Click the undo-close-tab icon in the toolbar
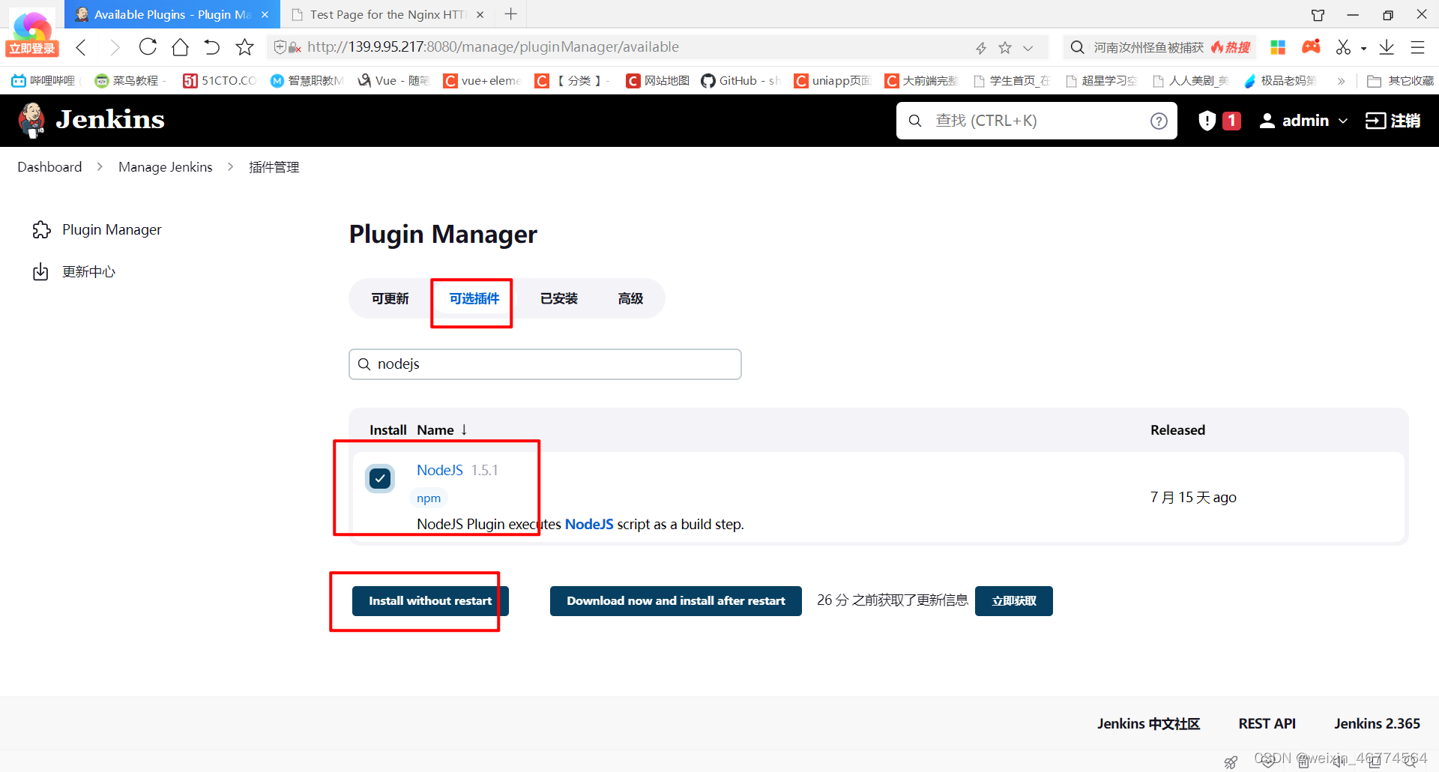This screenshot has width=1439, height=772. click(x=212, y=47)
